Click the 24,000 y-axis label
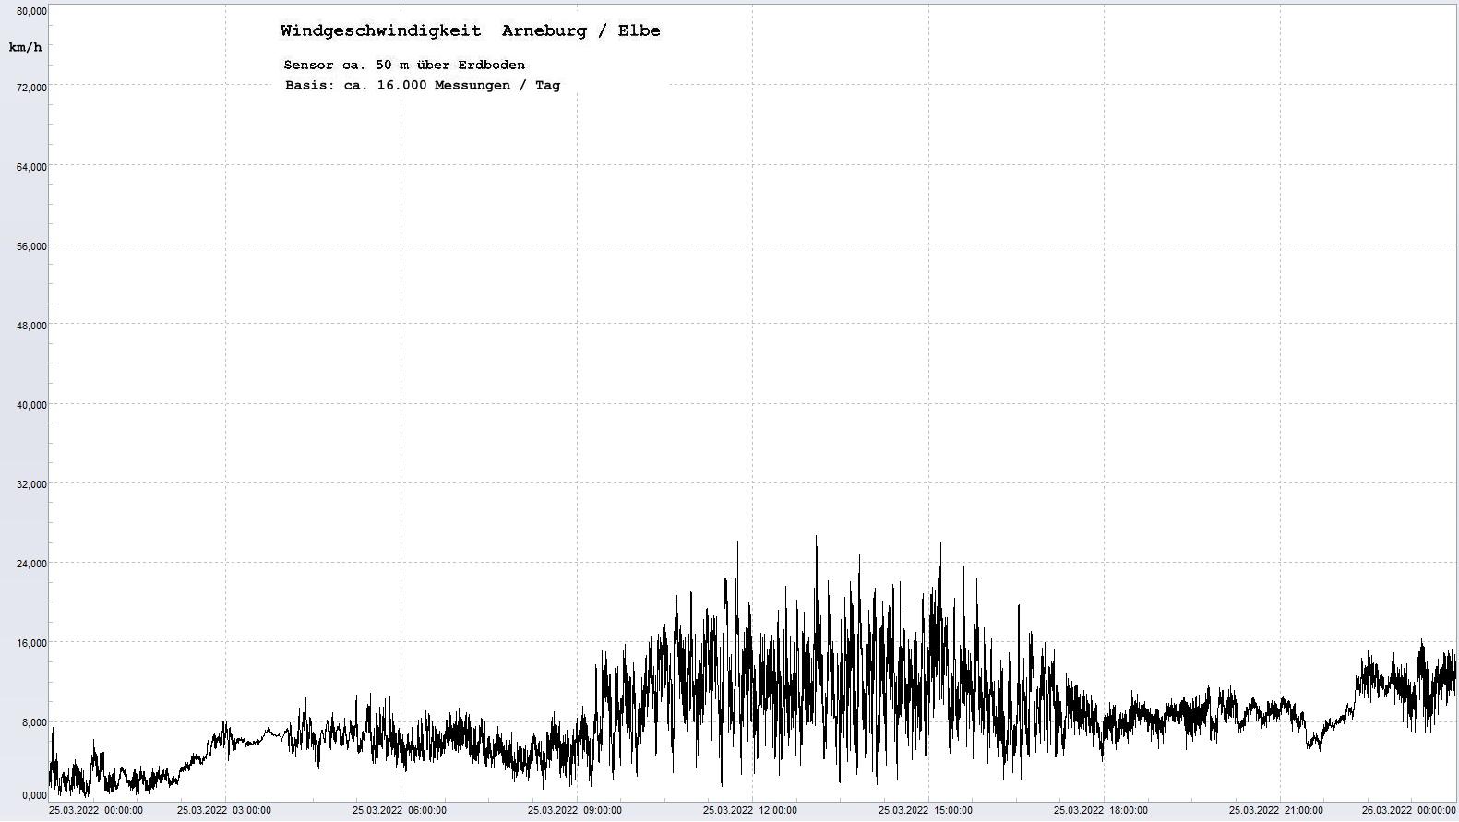 click(x=32, y=564)
